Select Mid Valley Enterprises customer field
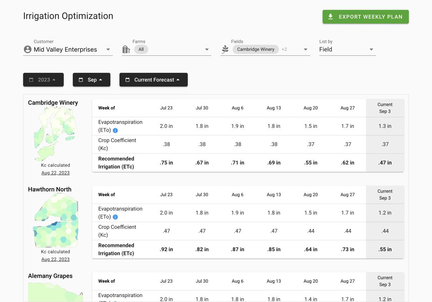This screenshot has width=432, height=302. point(68,49)
